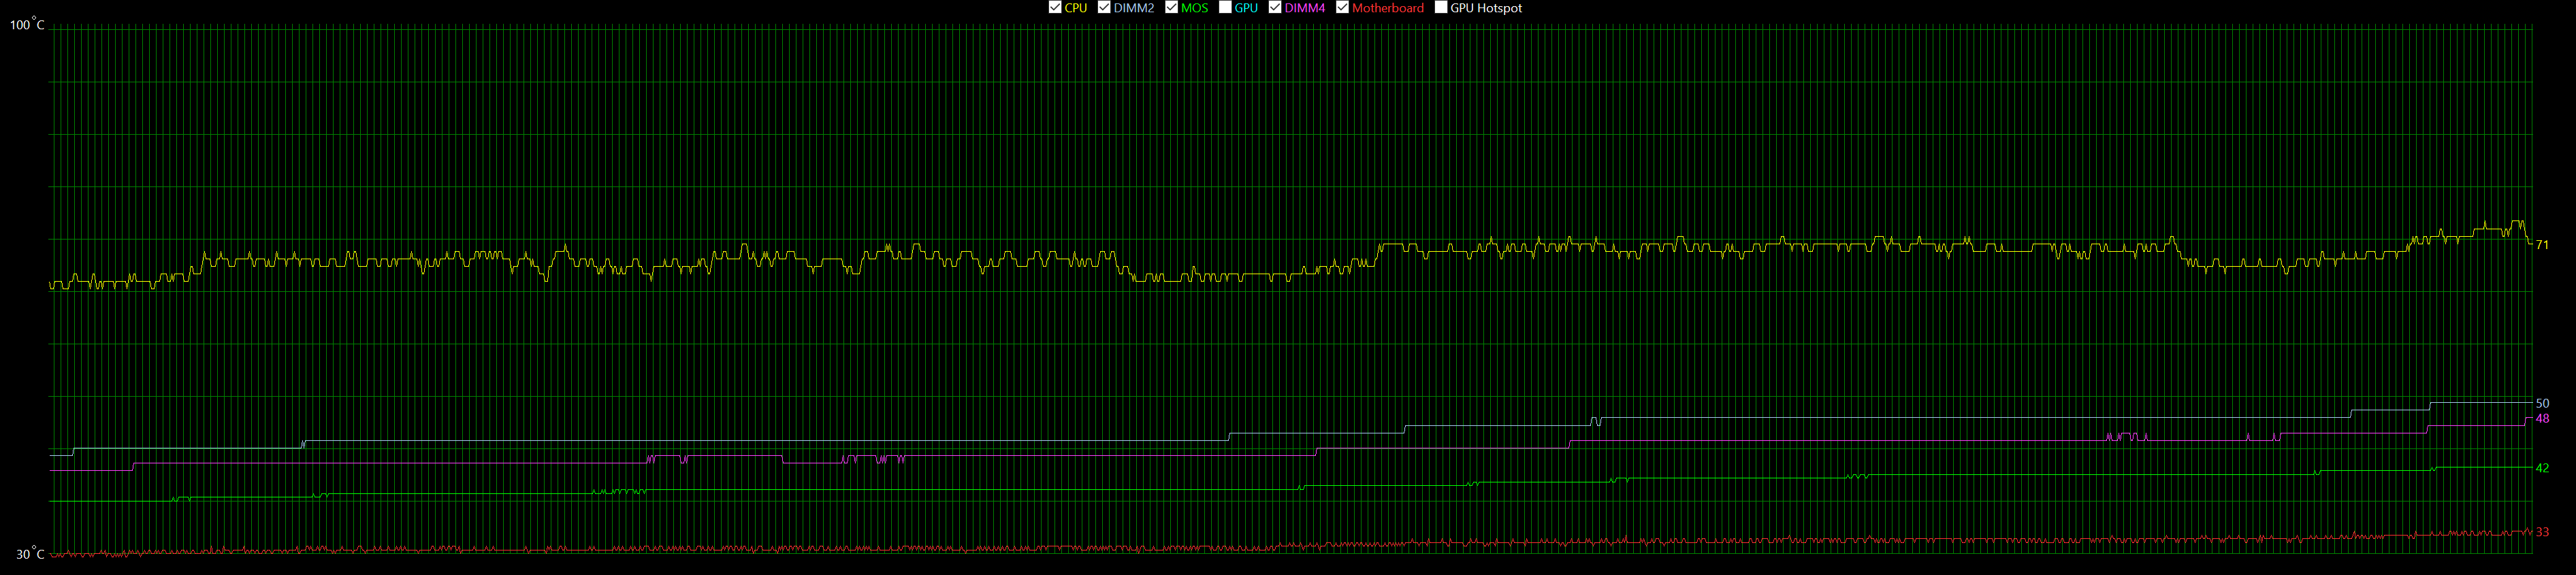Click the cyan GPU legend label
The width and height of the screenshot is (2576, 575).
point(1246,8)
